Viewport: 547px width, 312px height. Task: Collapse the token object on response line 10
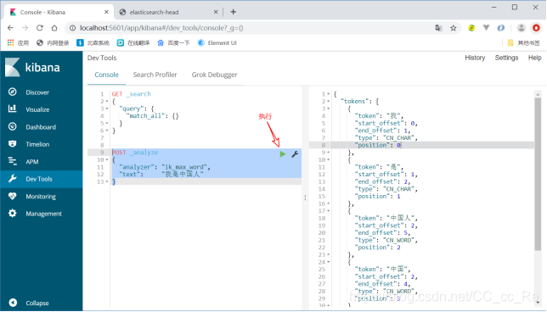(328, 160)
